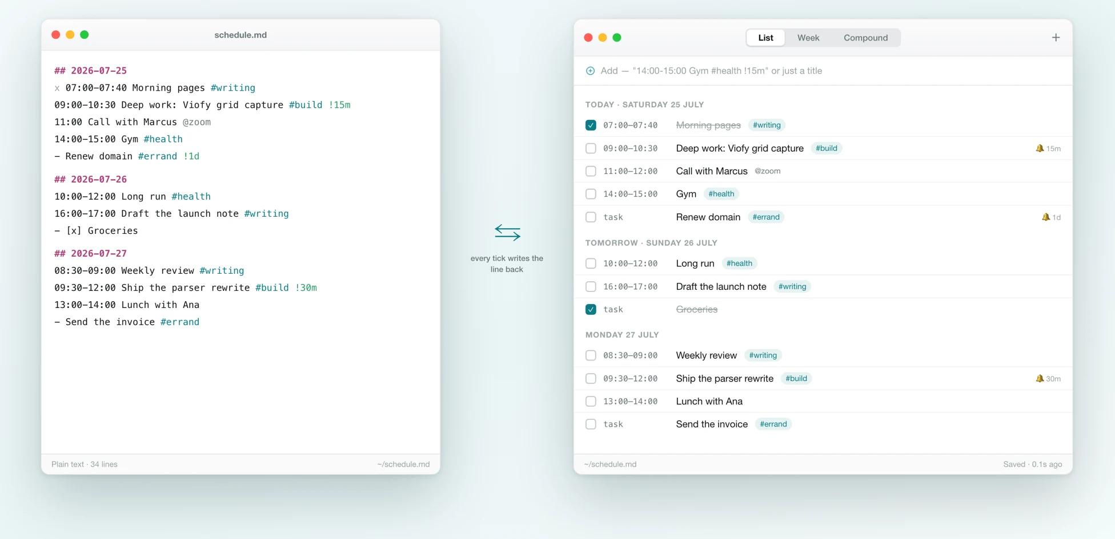Focus the Add task input field

823,71
